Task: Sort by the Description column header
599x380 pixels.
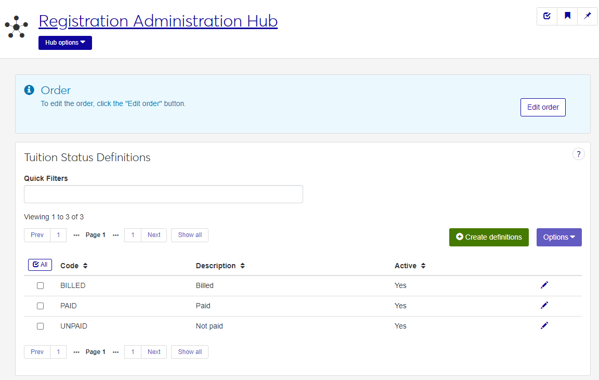Action: pos(220,266)
